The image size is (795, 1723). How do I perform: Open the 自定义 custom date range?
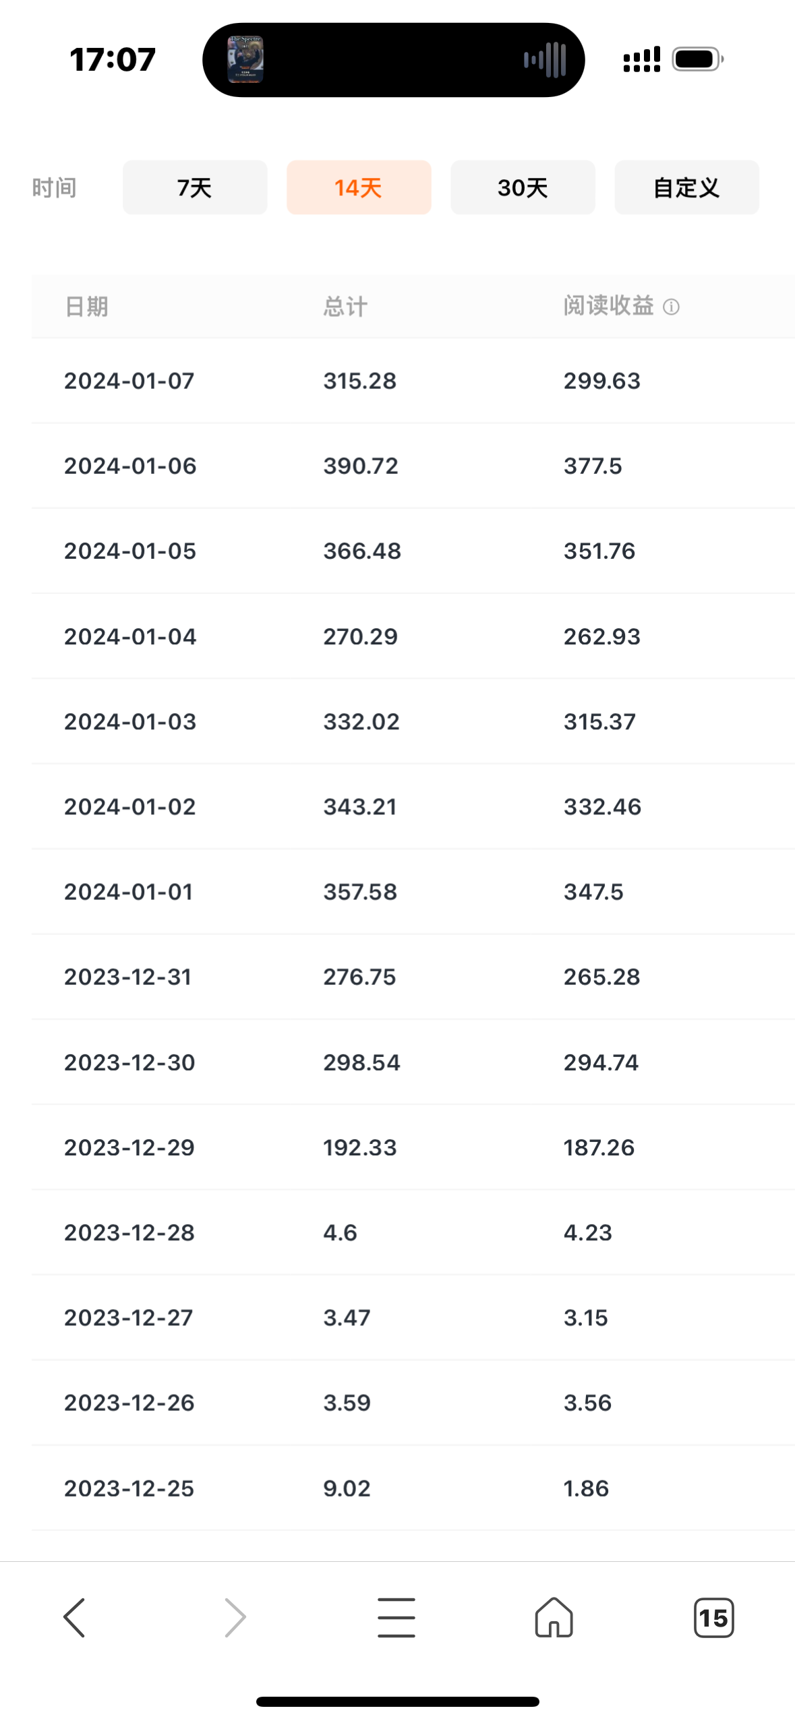coord(686,187)
